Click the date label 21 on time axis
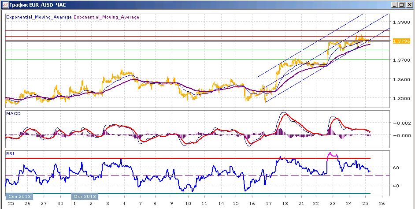 point(300,204)
